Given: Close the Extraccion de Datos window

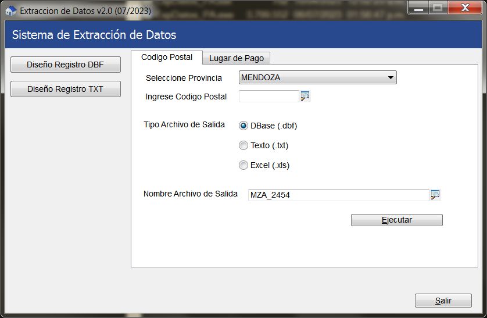Looking at the screenshot, I should (465, 8).
